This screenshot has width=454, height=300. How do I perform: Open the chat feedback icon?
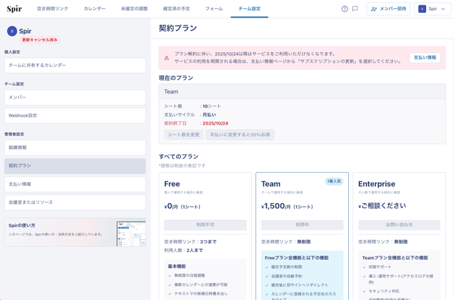(355, 9)
